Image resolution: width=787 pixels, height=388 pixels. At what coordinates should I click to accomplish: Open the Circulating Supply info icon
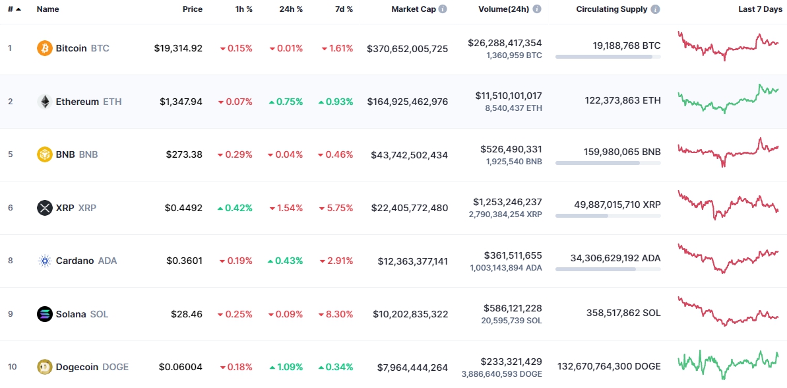[656, 9]
